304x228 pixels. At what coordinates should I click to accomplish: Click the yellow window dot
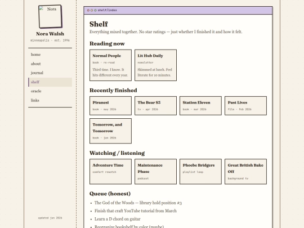tap(92, 10)
